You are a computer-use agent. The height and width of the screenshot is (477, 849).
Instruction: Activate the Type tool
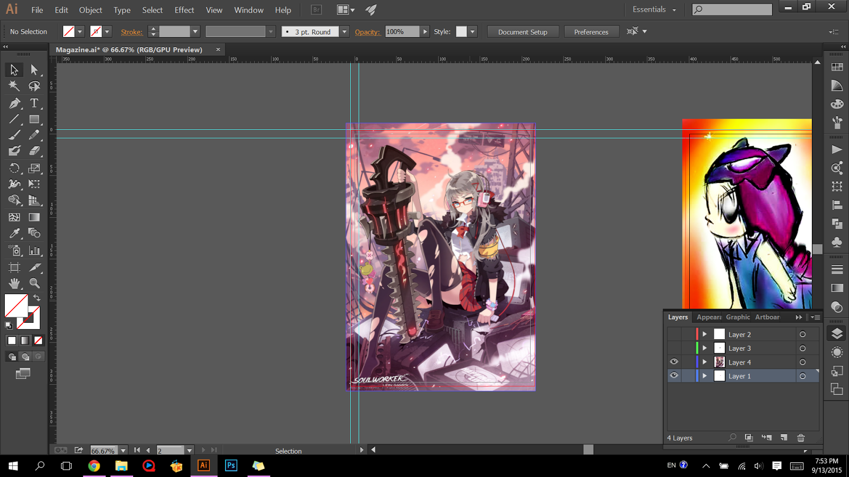tap(34, 103)
